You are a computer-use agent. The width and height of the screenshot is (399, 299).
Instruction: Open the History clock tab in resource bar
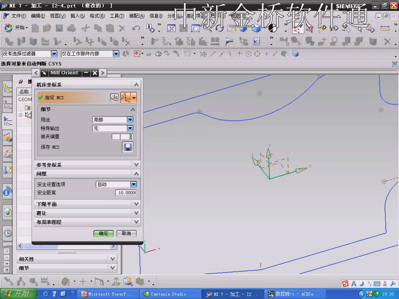[x=8, y=233]
